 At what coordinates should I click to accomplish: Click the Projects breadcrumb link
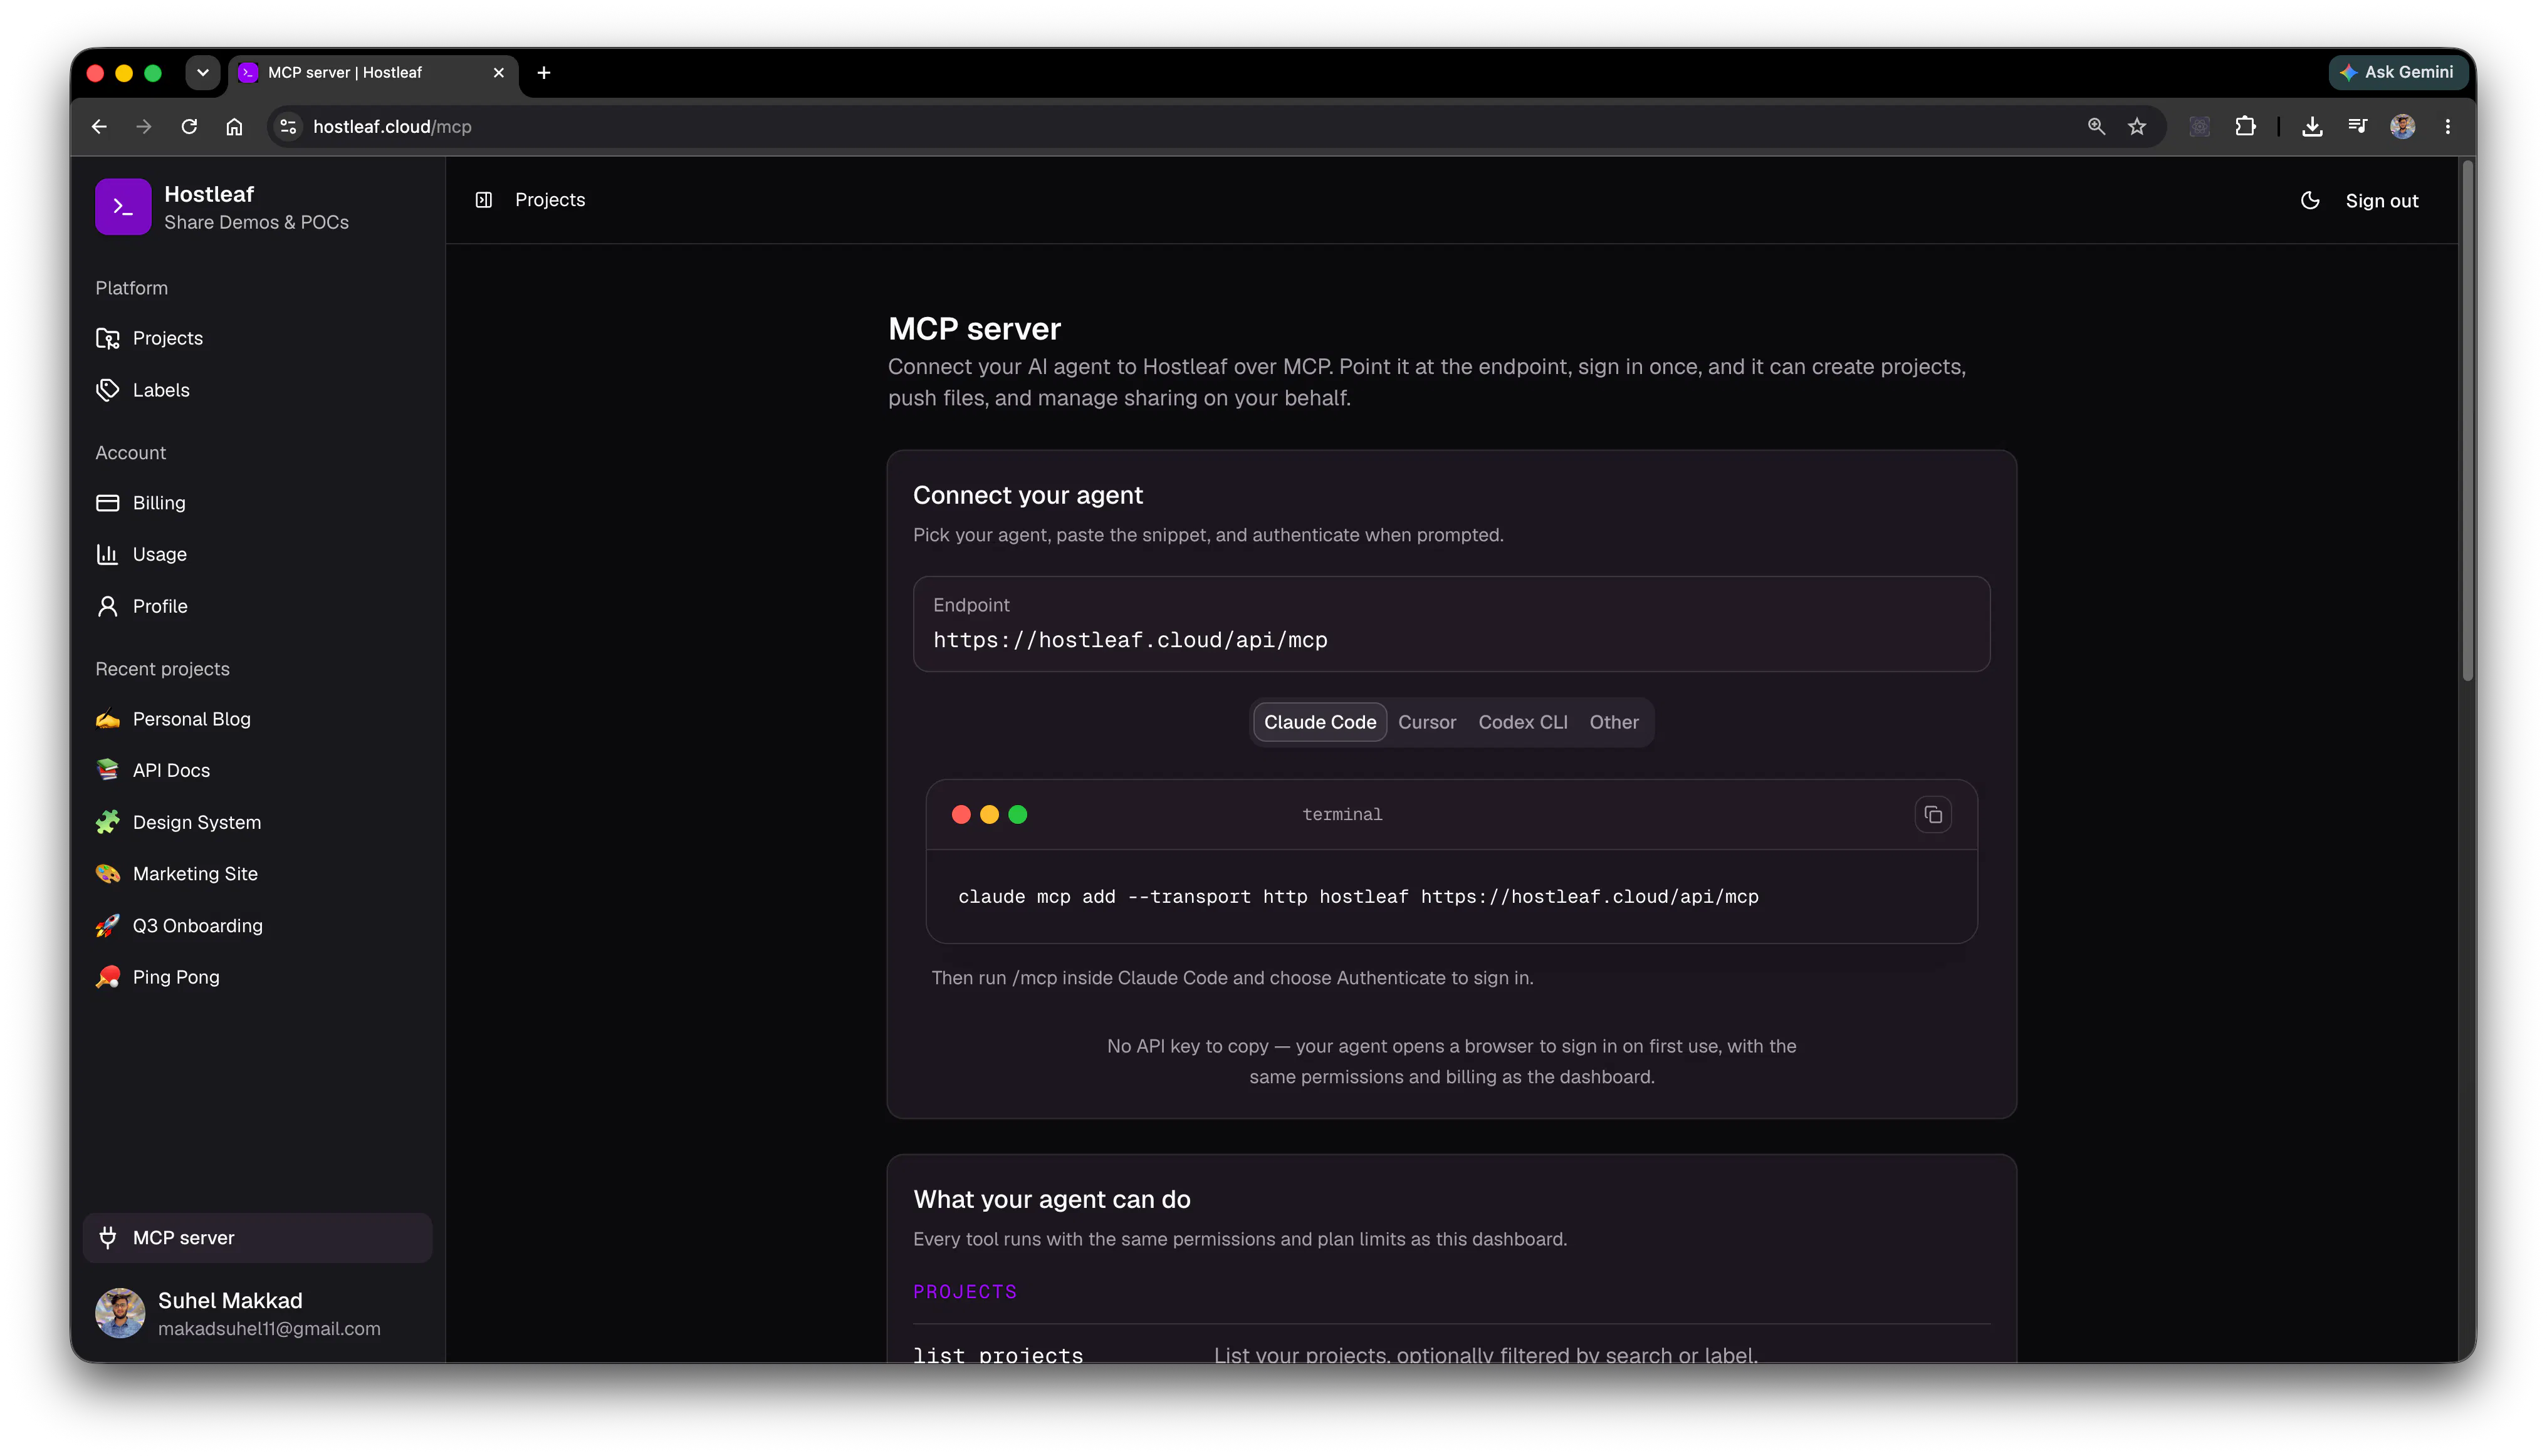pyautogui.click(x=550, y=200)
